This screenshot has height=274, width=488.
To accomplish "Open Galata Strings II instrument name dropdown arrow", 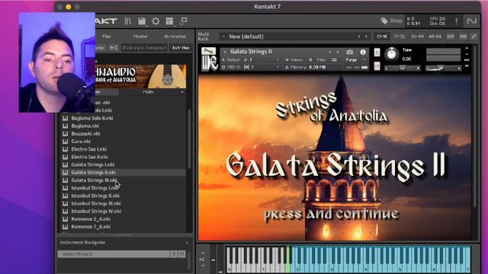I will 225,52.
